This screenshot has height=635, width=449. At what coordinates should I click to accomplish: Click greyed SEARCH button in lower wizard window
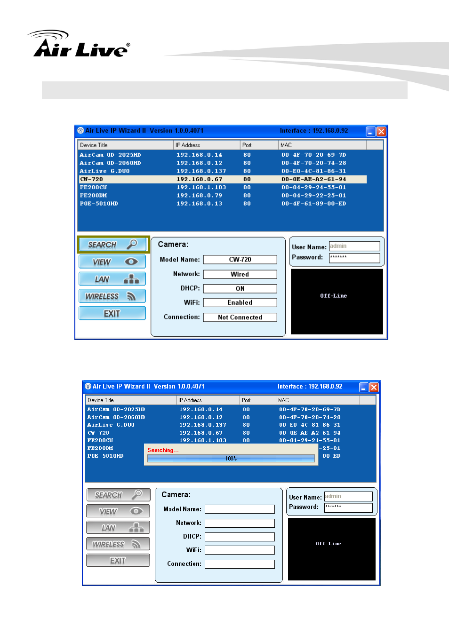pyautogui.click(x=118, y=495)
